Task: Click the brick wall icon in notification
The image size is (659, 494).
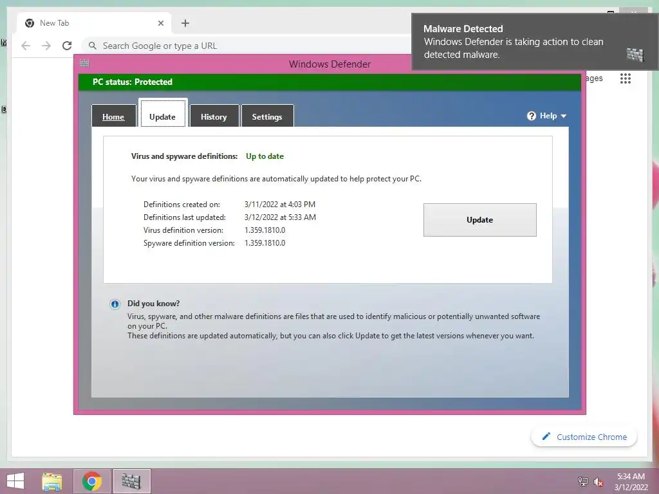Action: pyautogui.click(x=635, y=54)
